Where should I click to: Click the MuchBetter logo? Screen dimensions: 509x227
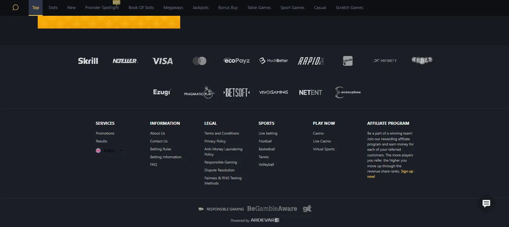pos(273,61)
